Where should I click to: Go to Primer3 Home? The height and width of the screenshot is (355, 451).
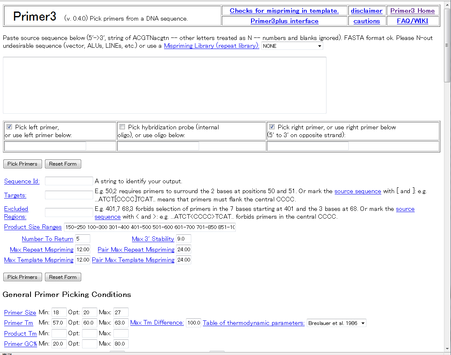coord(412,11)
